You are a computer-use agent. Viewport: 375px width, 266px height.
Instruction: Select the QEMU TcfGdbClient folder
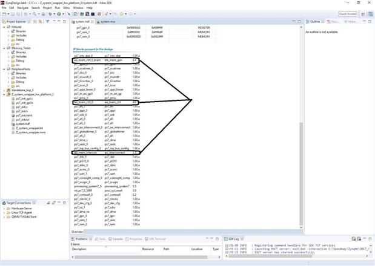[24, 217]
